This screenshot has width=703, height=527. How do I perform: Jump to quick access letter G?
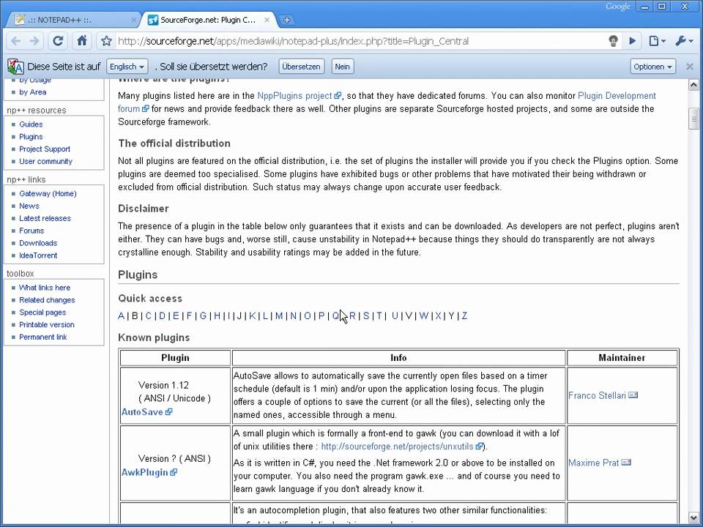pos(203,316)
